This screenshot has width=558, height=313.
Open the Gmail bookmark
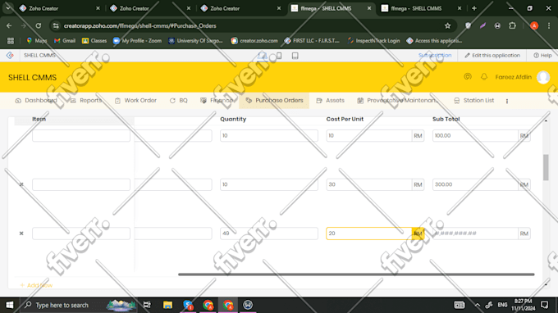[x=65, y=41]
